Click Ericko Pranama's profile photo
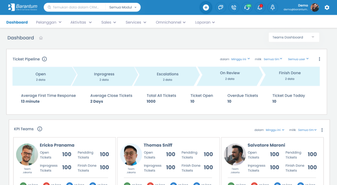This screenshot has width=337, height=185. pos(27,154)
